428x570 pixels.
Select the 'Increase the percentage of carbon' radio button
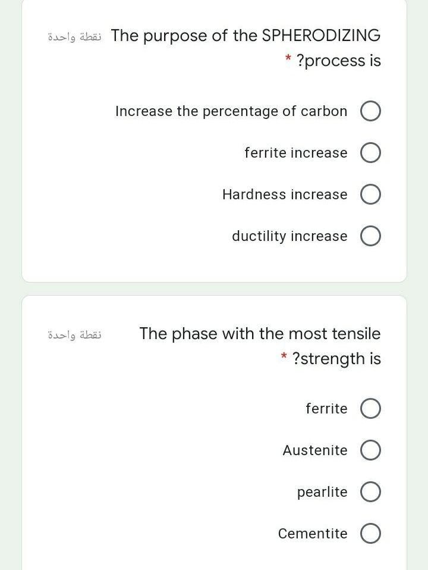coord(370,112)
